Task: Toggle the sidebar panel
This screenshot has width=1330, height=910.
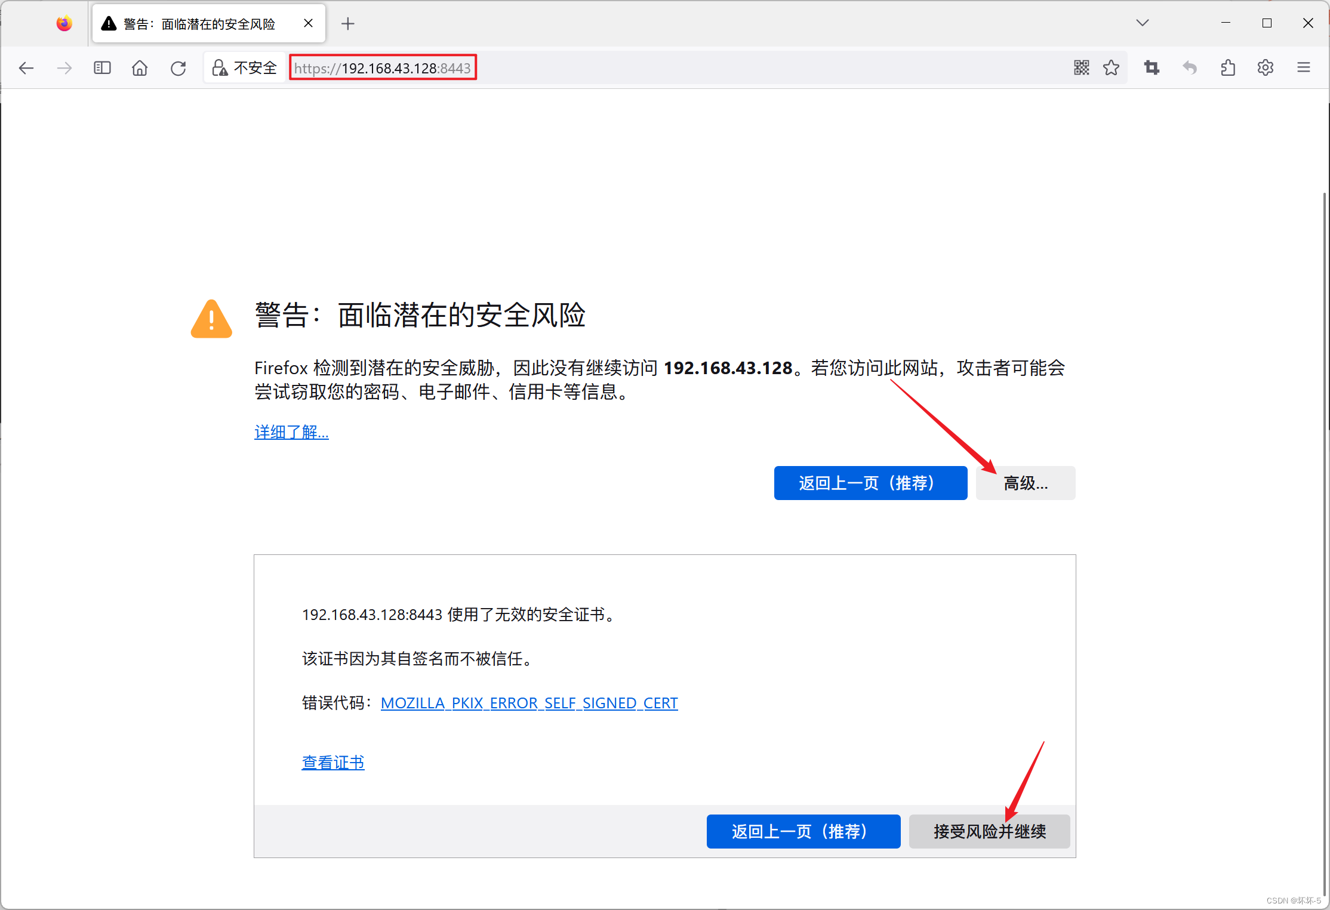Action: (x=101, y=67)
